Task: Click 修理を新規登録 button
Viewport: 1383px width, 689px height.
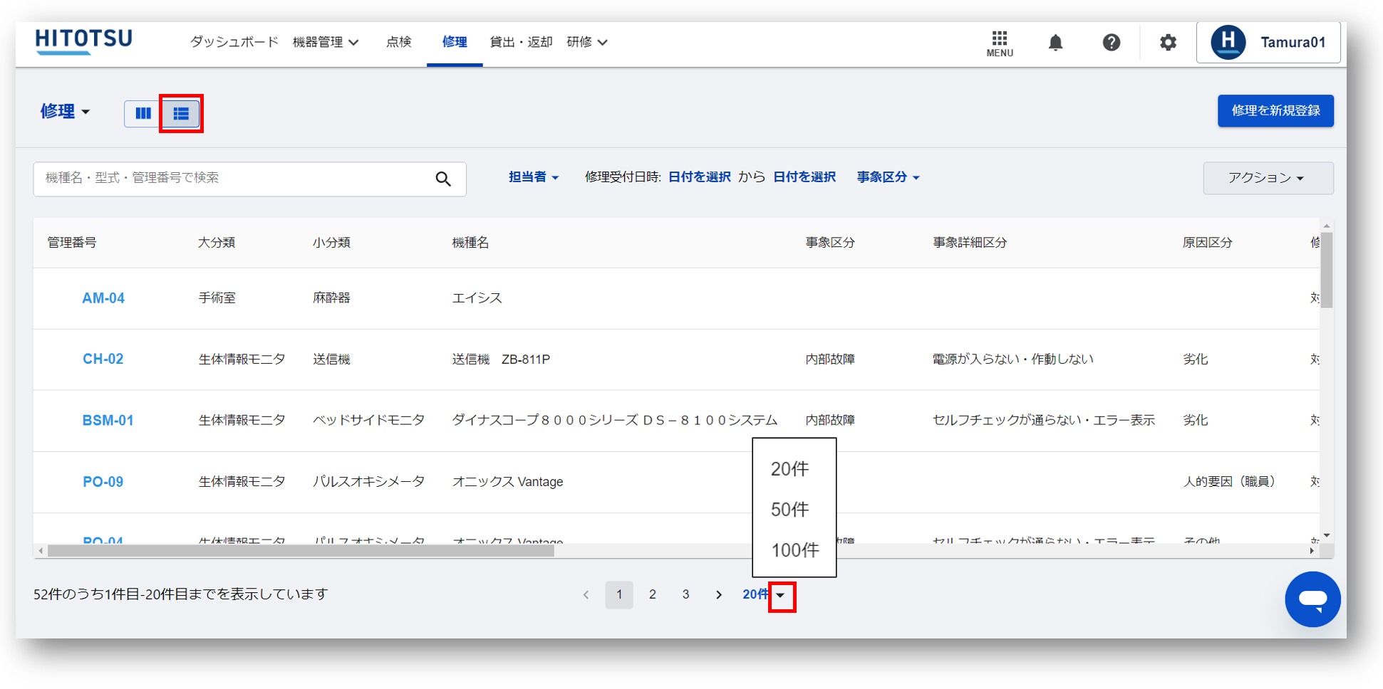Action: pos(1275,111)
